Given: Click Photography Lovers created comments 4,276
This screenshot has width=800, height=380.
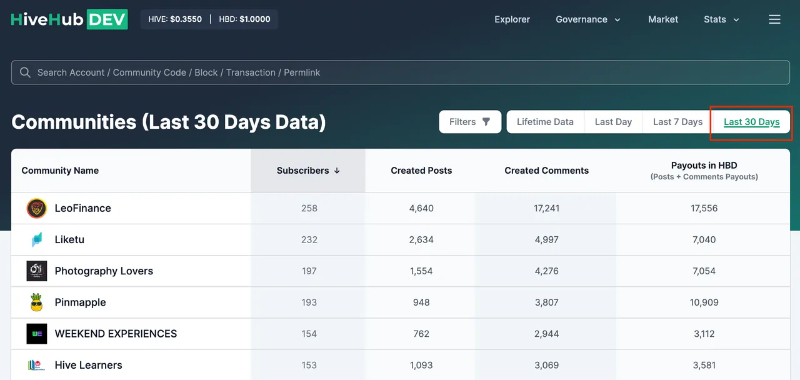Looking at the screenshot, I should (x=547, y=271).
